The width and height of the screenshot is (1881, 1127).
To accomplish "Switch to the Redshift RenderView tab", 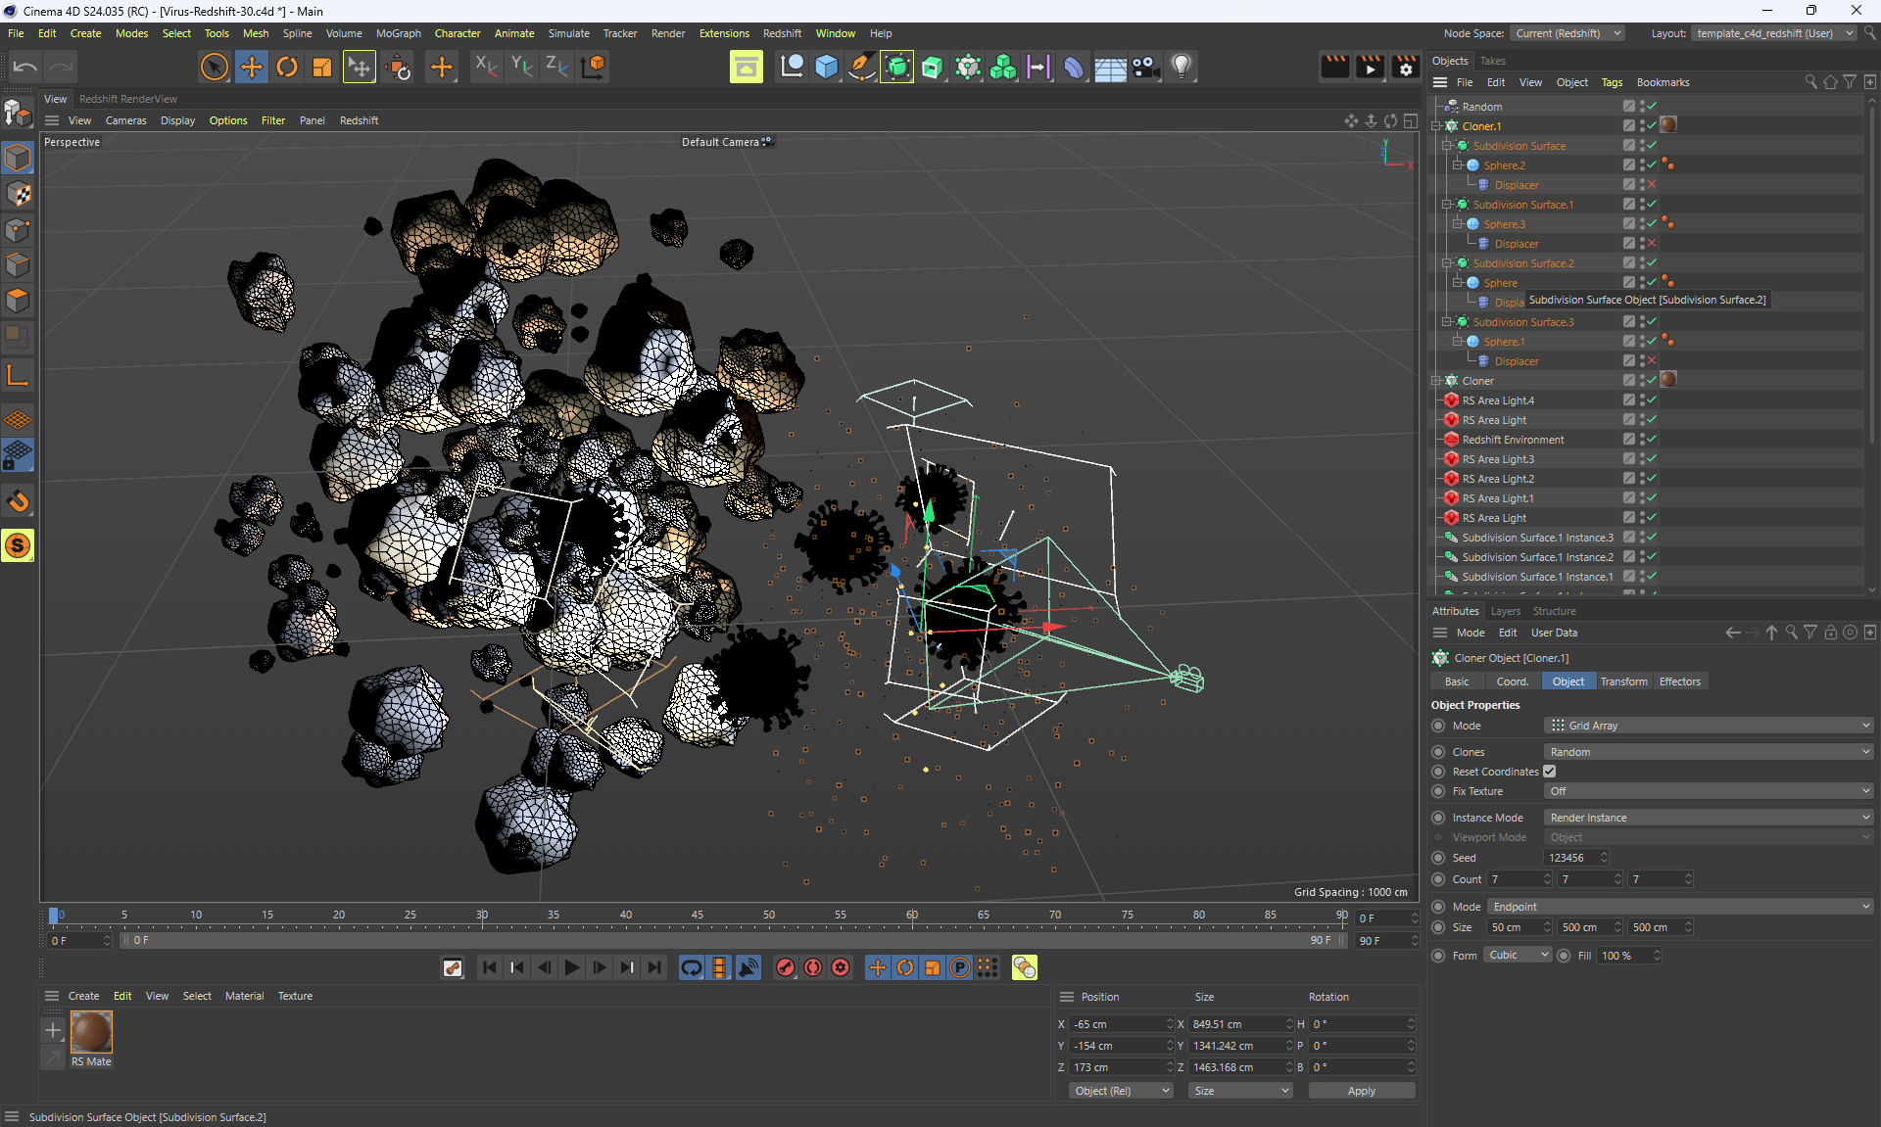I will [127, 99].
